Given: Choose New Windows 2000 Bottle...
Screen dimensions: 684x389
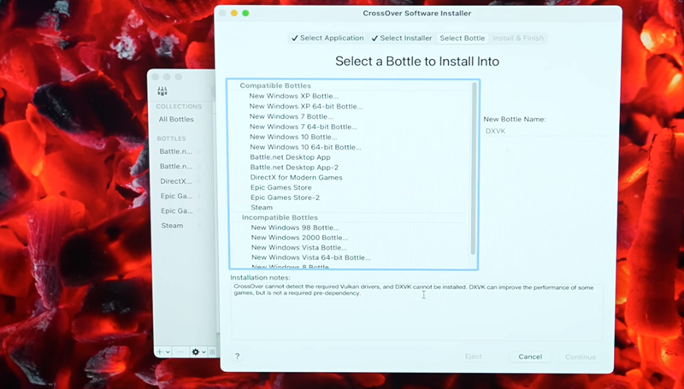Looking at the screenshot, I should [299, 237].
